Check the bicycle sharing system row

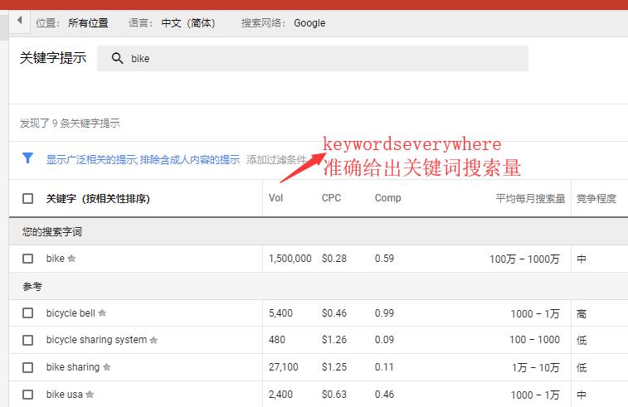[x=27, y=340]
